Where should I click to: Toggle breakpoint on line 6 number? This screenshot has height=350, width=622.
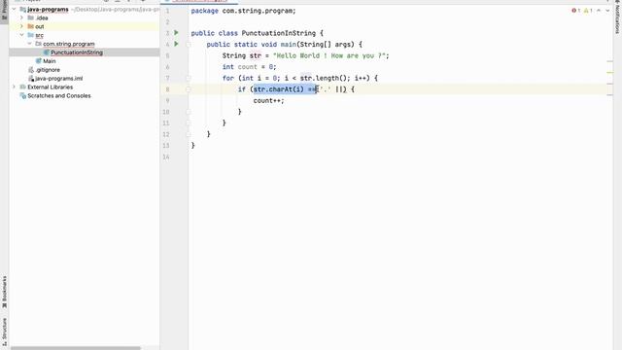pos(167,67)
